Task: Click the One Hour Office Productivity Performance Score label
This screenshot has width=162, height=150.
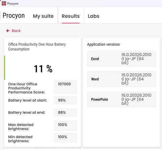Action: [26, 88]
